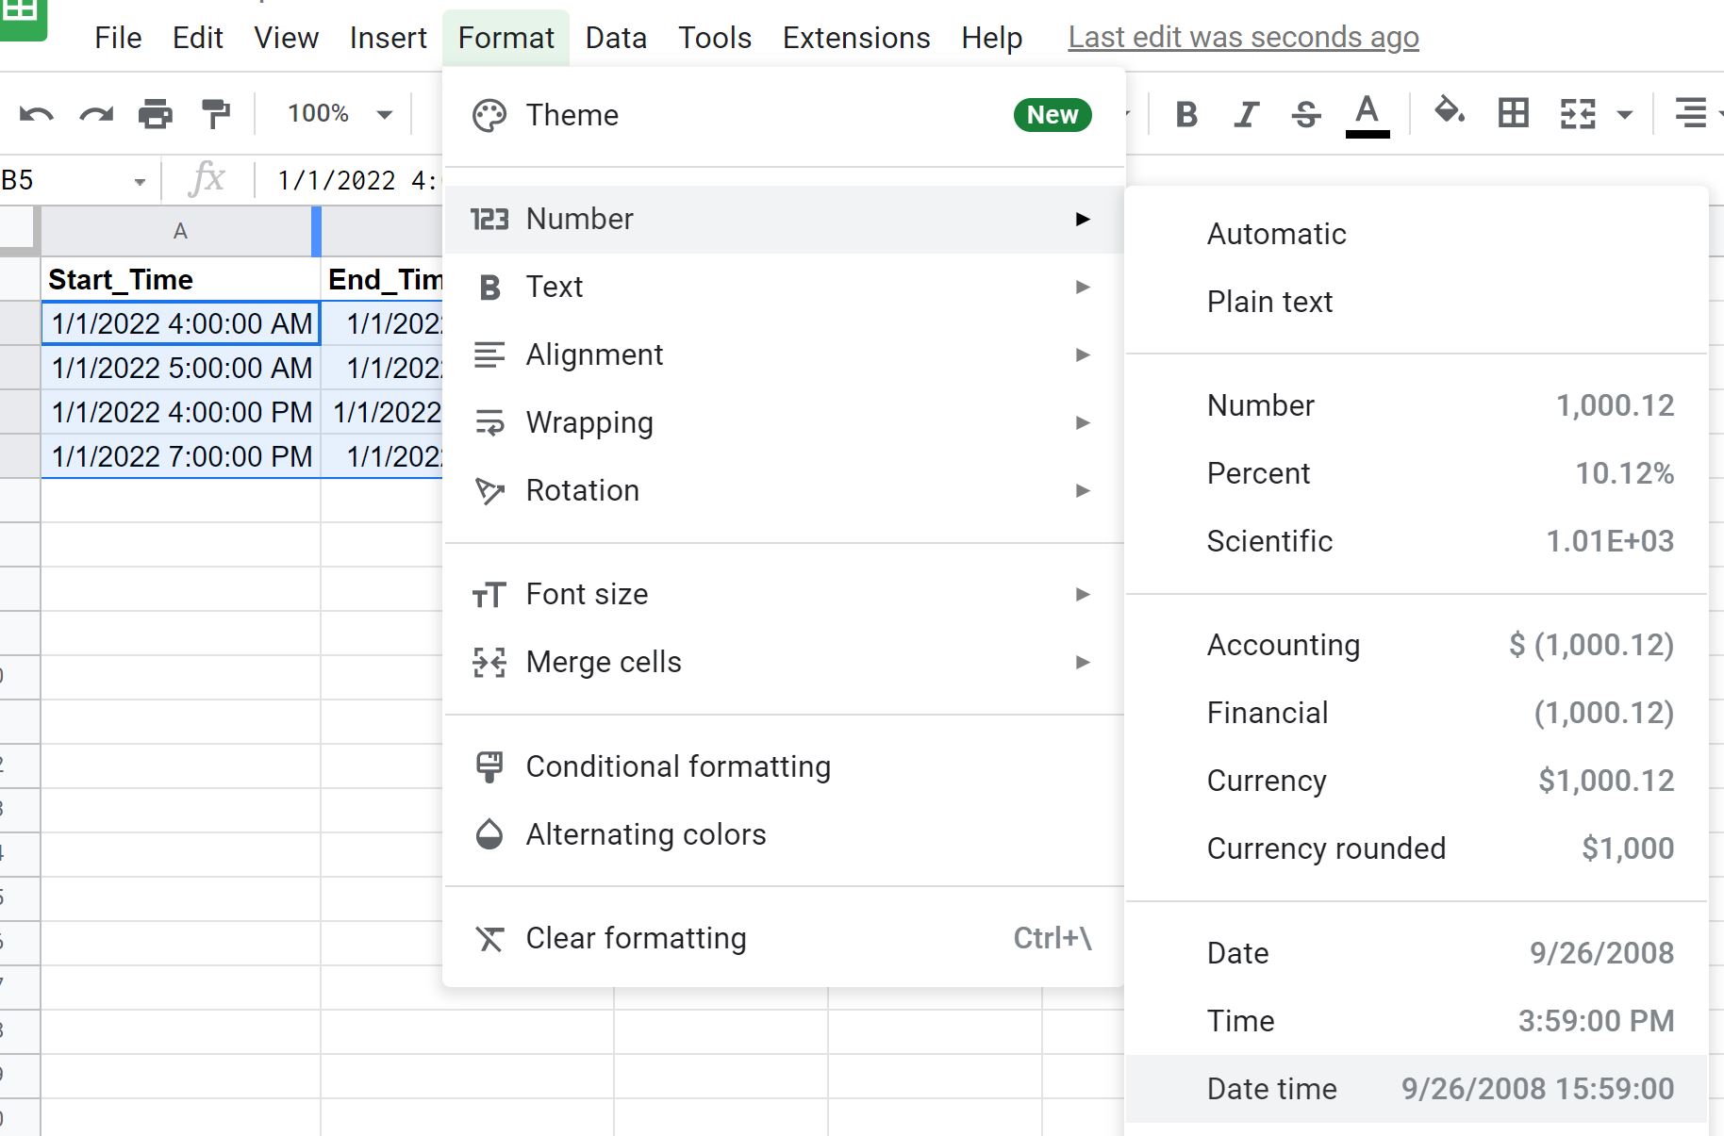The height and width of the screenshot is (1136, 1724).
Task: Open the Borders grid icon
Action: click(1514, 113)
